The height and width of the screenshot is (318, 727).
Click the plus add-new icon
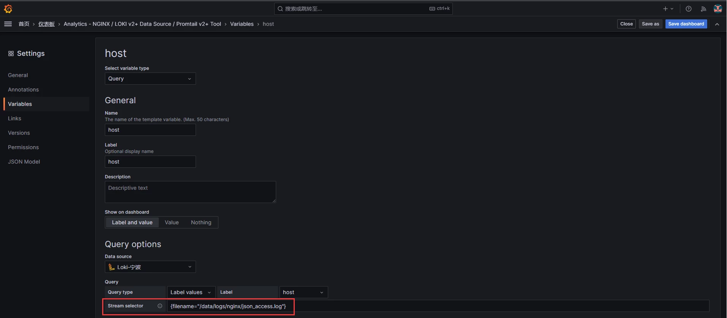click(x=665, y=9)
